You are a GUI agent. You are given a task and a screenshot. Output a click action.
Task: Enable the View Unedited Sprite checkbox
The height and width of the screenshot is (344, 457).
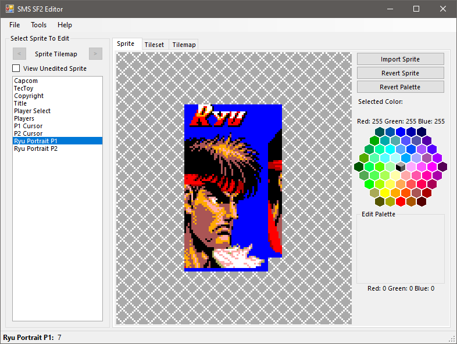coord(16,68)
